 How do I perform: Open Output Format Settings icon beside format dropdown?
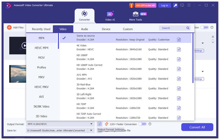(x=100, y=124)
